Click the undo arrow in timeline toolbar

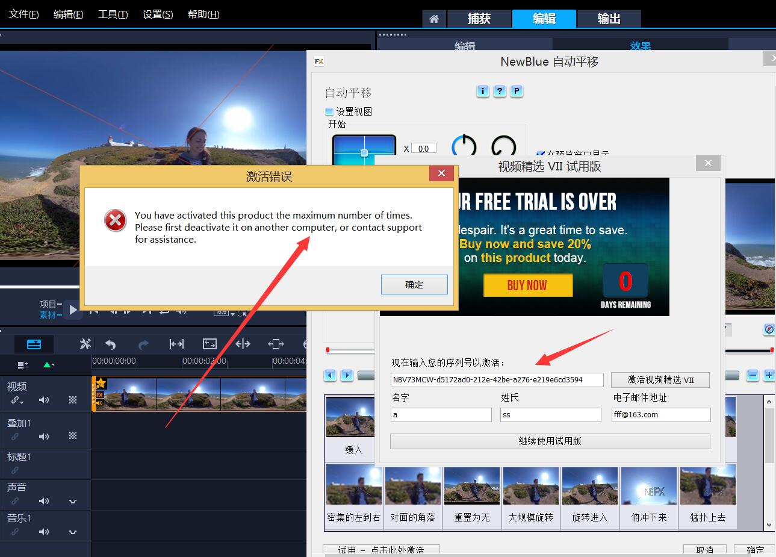tap(110, 344)
